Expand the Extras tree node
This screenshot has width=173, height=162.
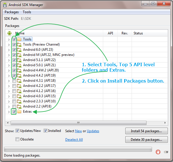coord(9,112)
